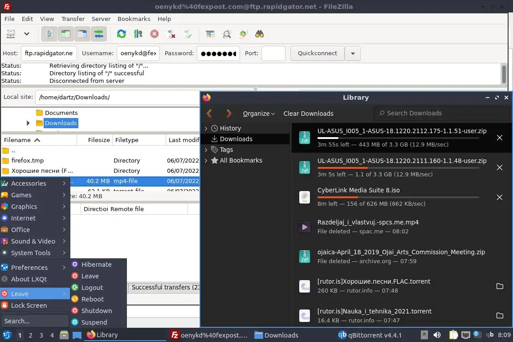Expand the All Bookmarks tree item

[x=206, y=160]
